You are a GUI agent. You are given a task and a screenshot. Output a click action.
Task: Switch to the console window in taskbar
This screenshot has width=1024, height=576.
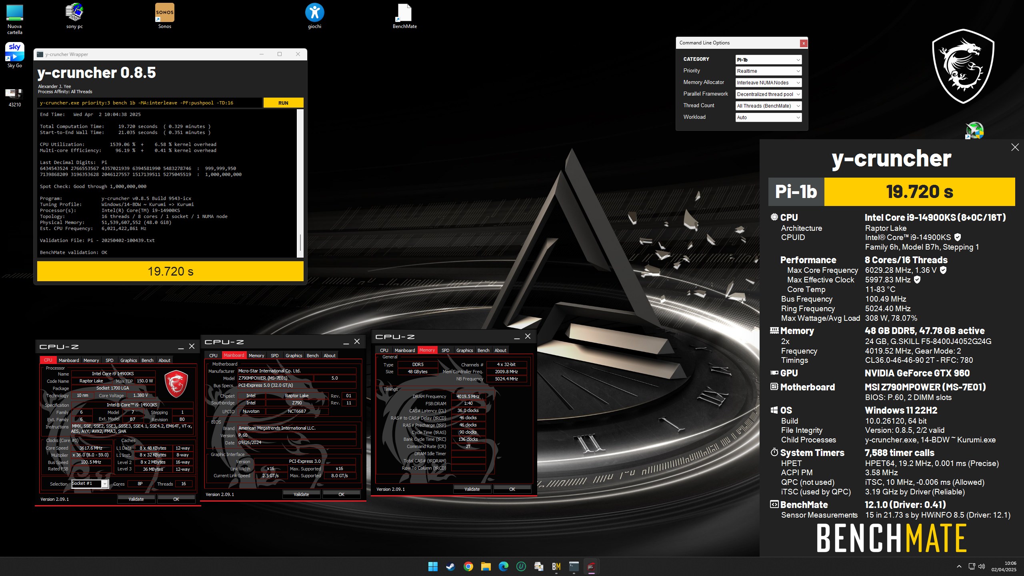[x=574, y=566]
